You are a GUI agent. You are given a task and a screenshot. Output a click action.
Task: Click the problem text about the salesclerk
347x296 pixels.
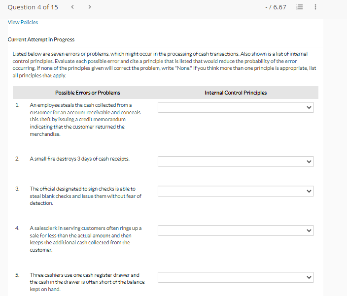[85, 239]
